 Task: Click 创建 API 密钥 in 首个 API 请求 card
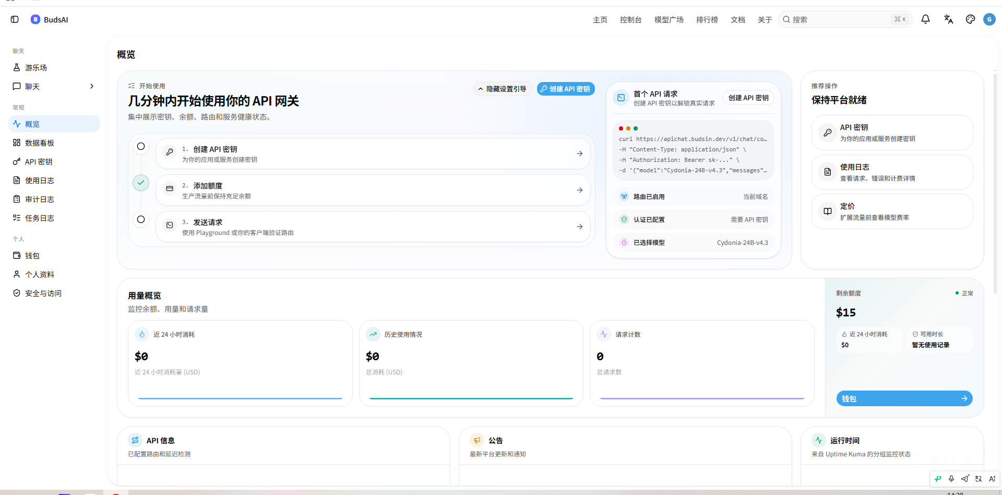(x=748, y=98)
